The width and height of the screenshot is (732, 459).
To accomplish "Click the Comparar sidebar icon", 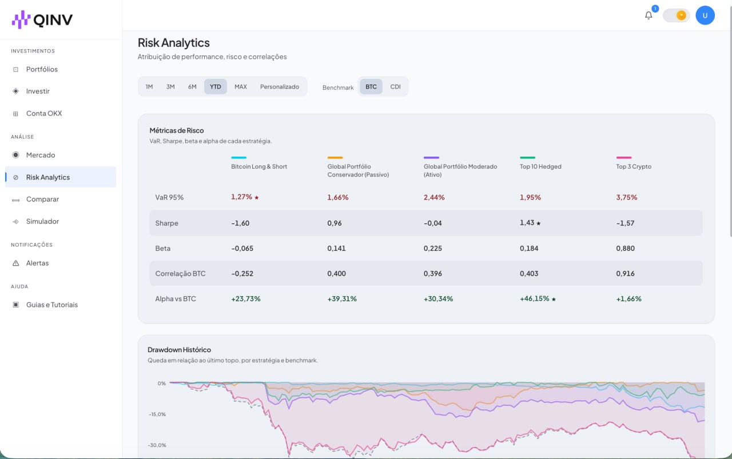I will (x=15, y=199).
